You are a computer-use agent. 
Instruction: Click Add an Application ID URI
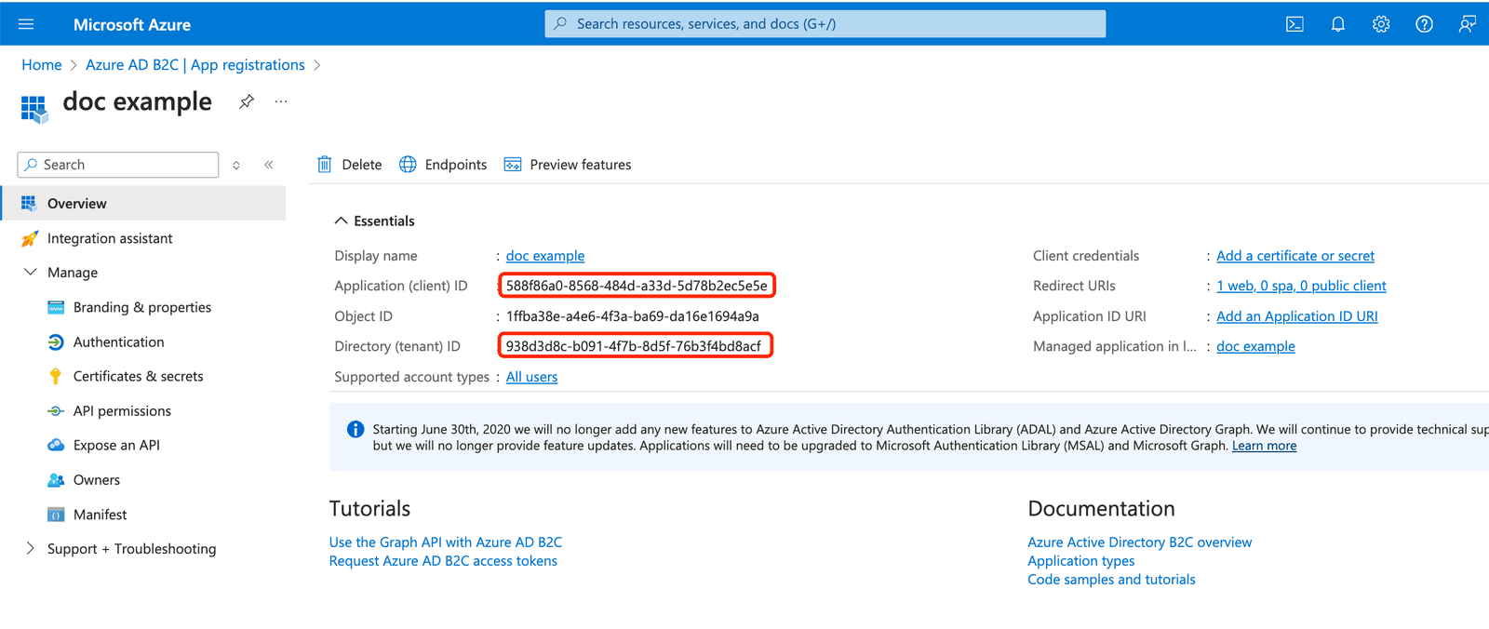point(1297,316)
